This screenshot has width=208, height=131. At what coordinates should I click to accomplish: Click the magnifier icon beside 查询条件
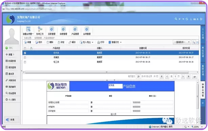[x=194, y=42]
